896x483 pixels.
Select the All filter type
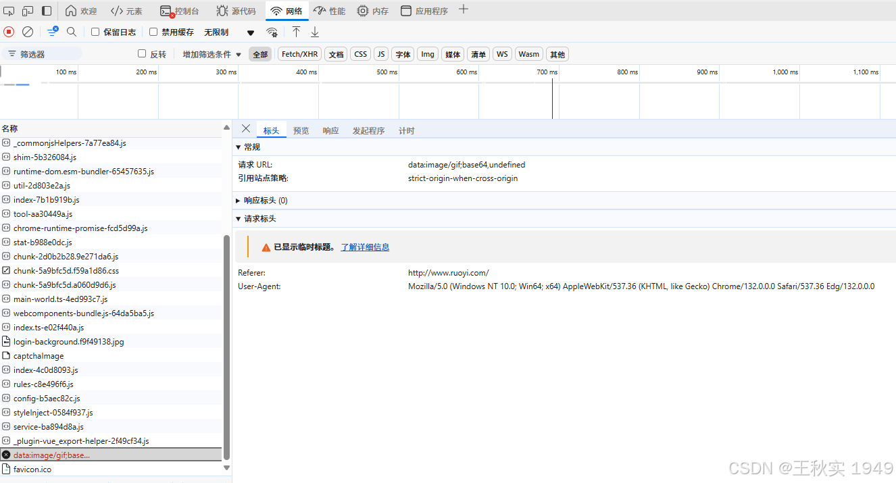(x=260, y=54)
